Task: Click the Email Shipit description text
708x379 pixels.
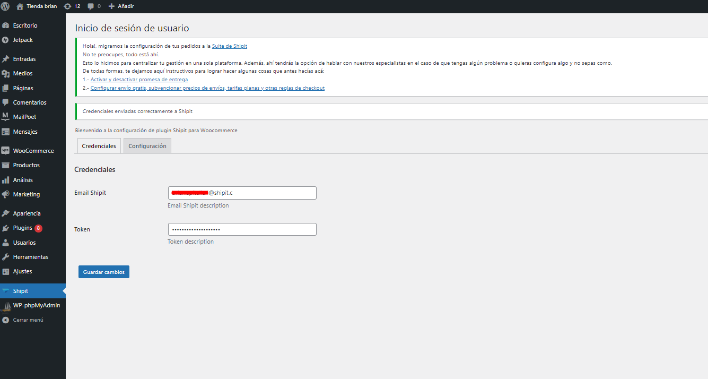Action: point(198,205)
